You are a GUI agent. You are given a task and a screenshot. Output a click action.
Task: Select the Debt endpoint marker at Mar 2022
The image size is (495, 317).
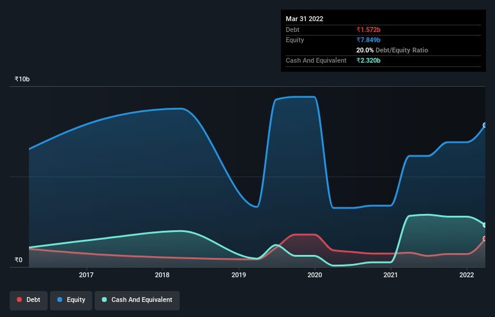point(485,239)
